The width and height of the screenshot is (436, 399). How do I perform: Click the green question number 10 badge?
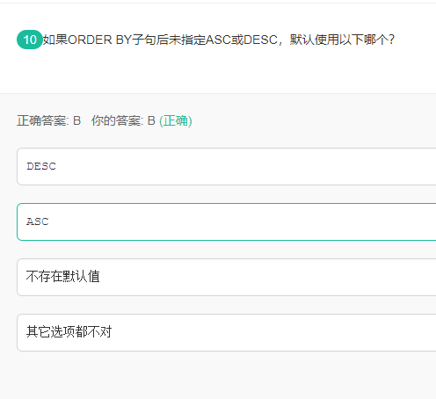[30, 40]
